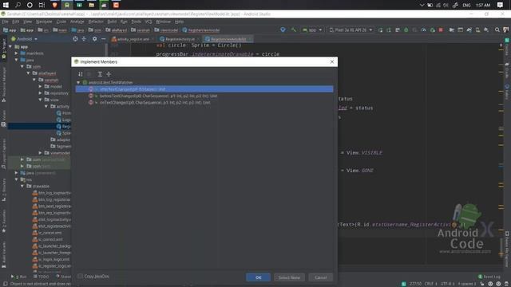Open the SDK Manager toolbar icon
Image resolution: width=511 pixels, height=287 pixels.
click(x=486, y=30)
